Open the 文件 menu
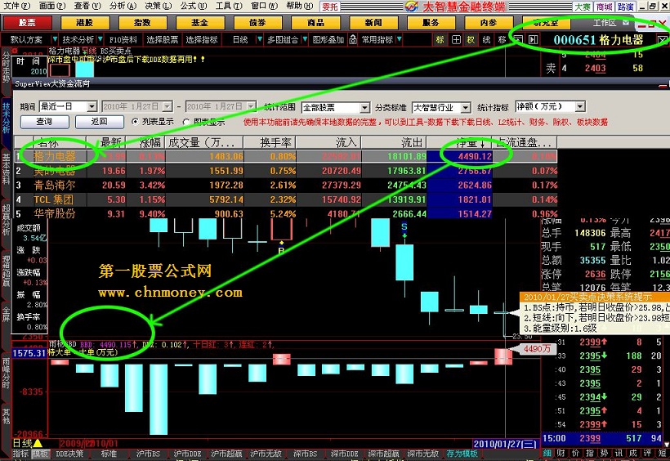Screen dimensions: 670x461 (x=16, y=6)
